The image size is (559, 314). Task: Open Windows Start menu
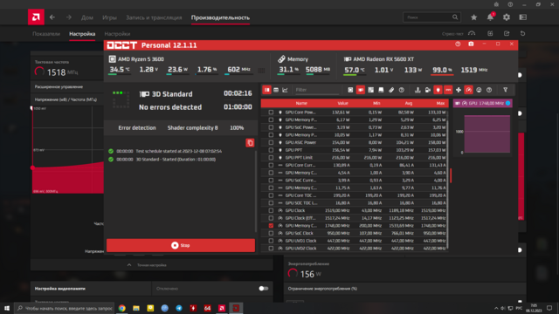tap(7, 308)
